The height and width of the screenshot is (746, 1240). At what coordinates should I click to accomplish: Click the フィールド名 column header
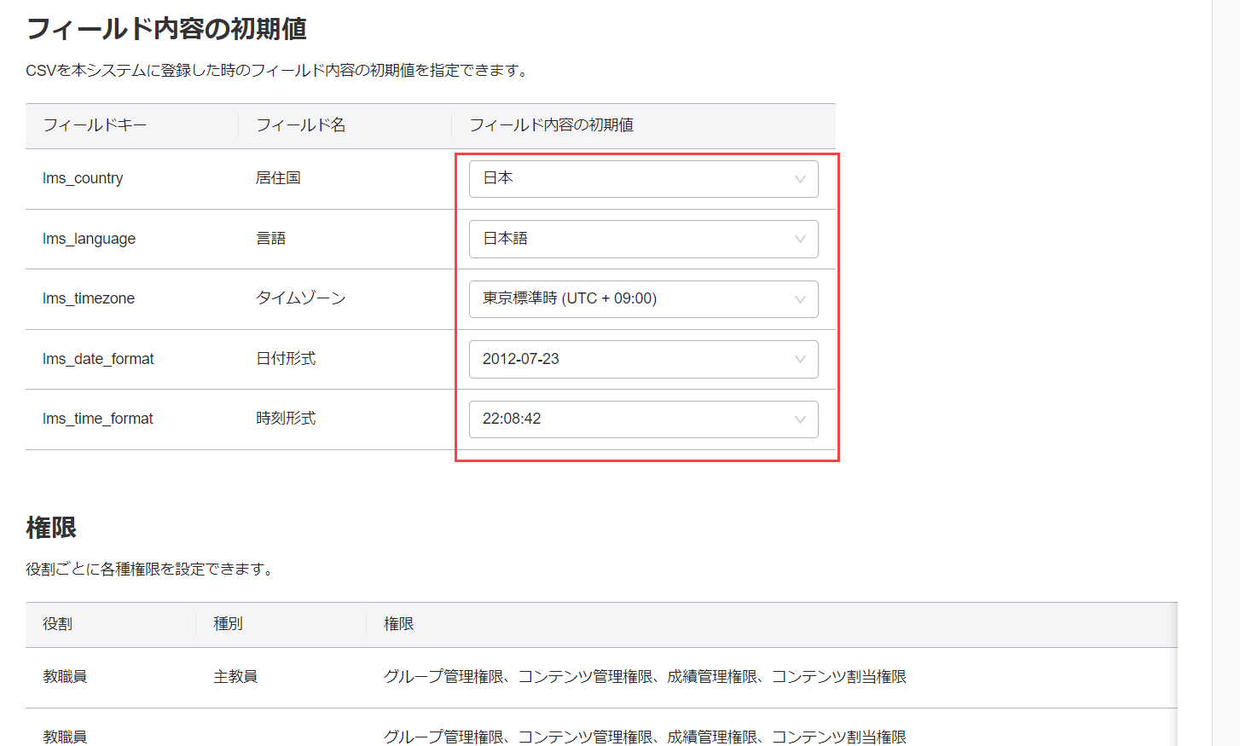(301, 125)
